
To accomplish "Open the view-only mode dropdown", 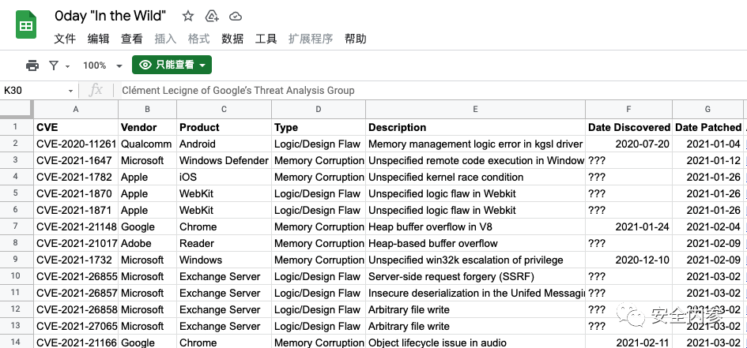I will pos(172,65).
